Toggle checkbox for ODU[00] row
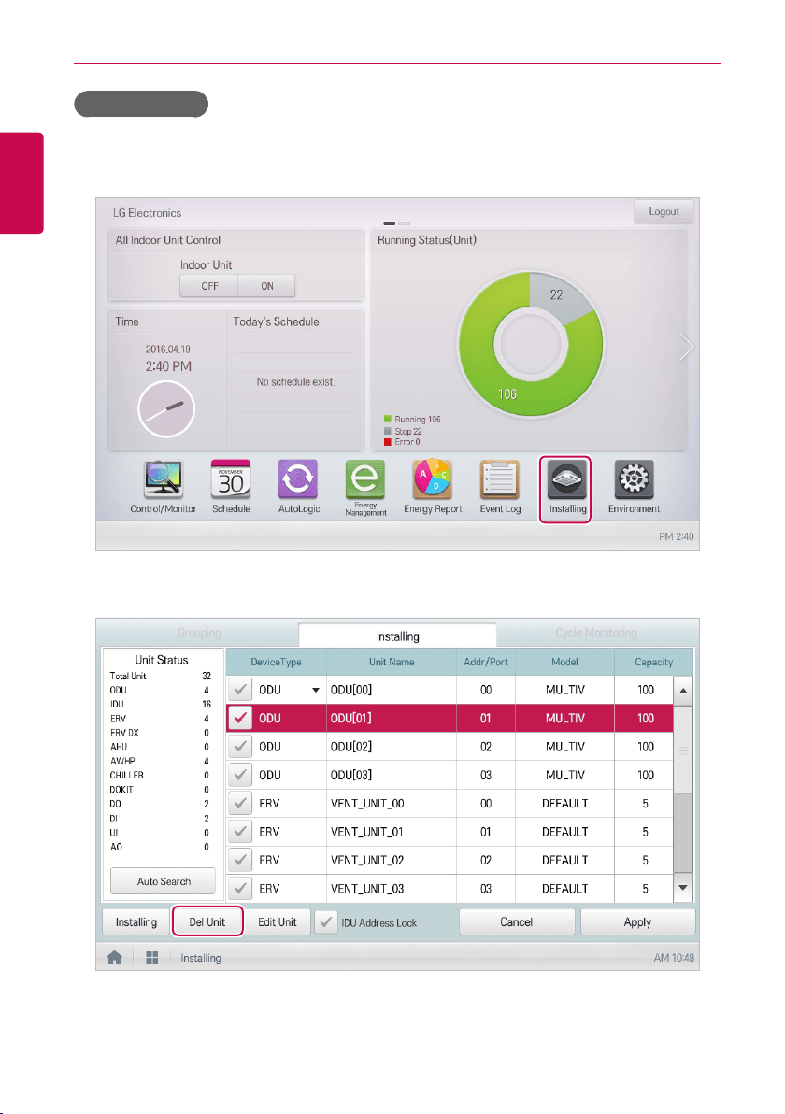Screen dimensions: 785x1114 [x=240, y=690]
